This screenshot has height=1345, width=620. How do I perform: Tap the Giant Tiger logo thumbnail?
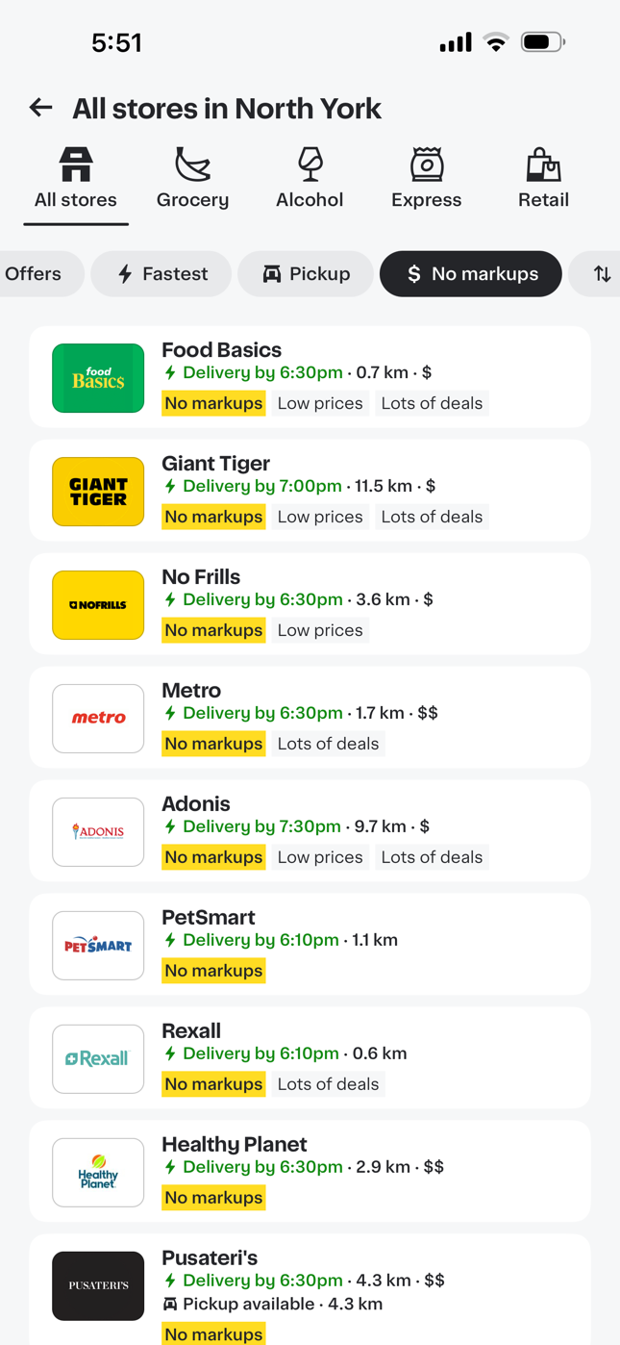pyautogui.click(x=97, y=492)
